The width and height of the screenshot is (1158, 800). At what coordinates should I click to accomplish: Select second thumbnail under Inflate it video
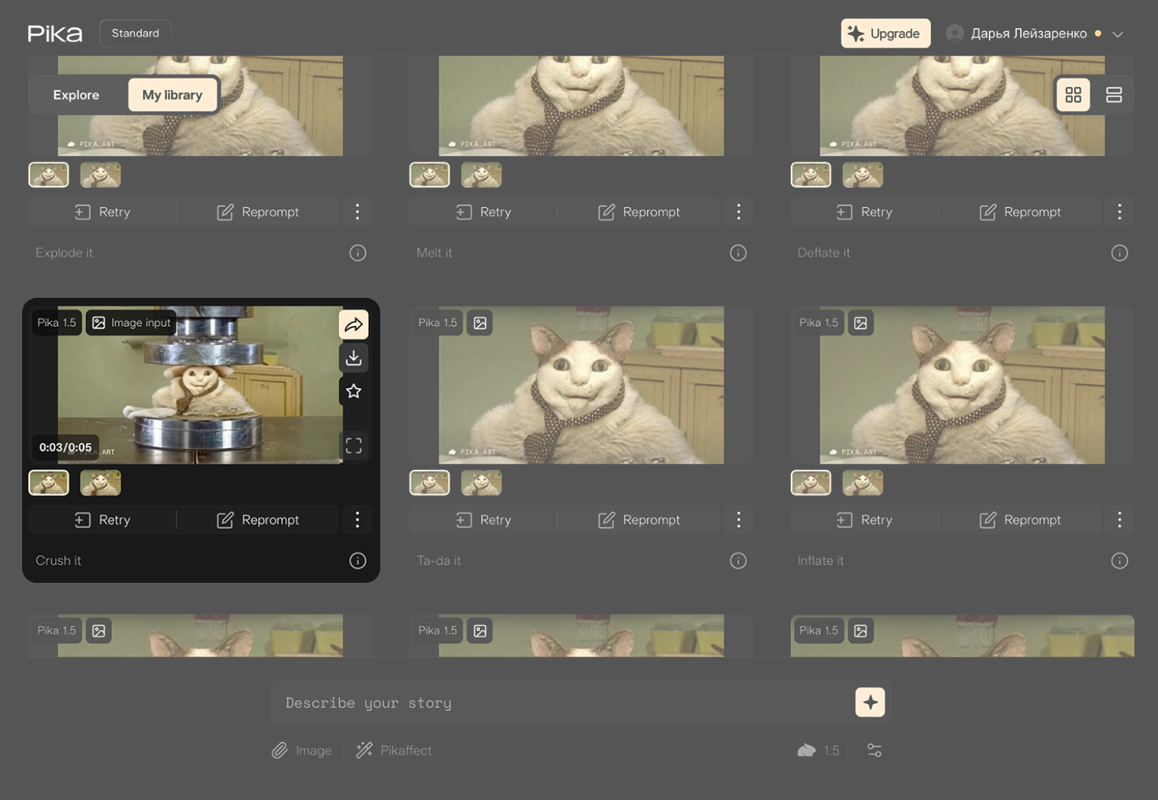tap(862, 483)
